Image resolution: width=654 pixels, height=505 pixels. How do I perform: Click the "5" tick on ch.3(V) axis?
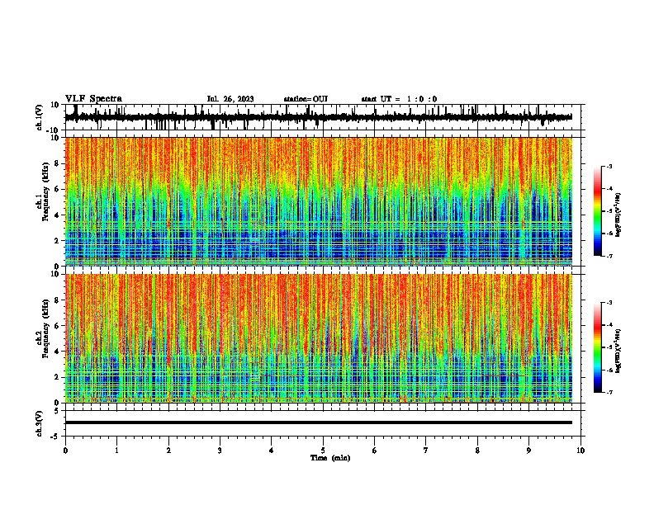(58, 411)
